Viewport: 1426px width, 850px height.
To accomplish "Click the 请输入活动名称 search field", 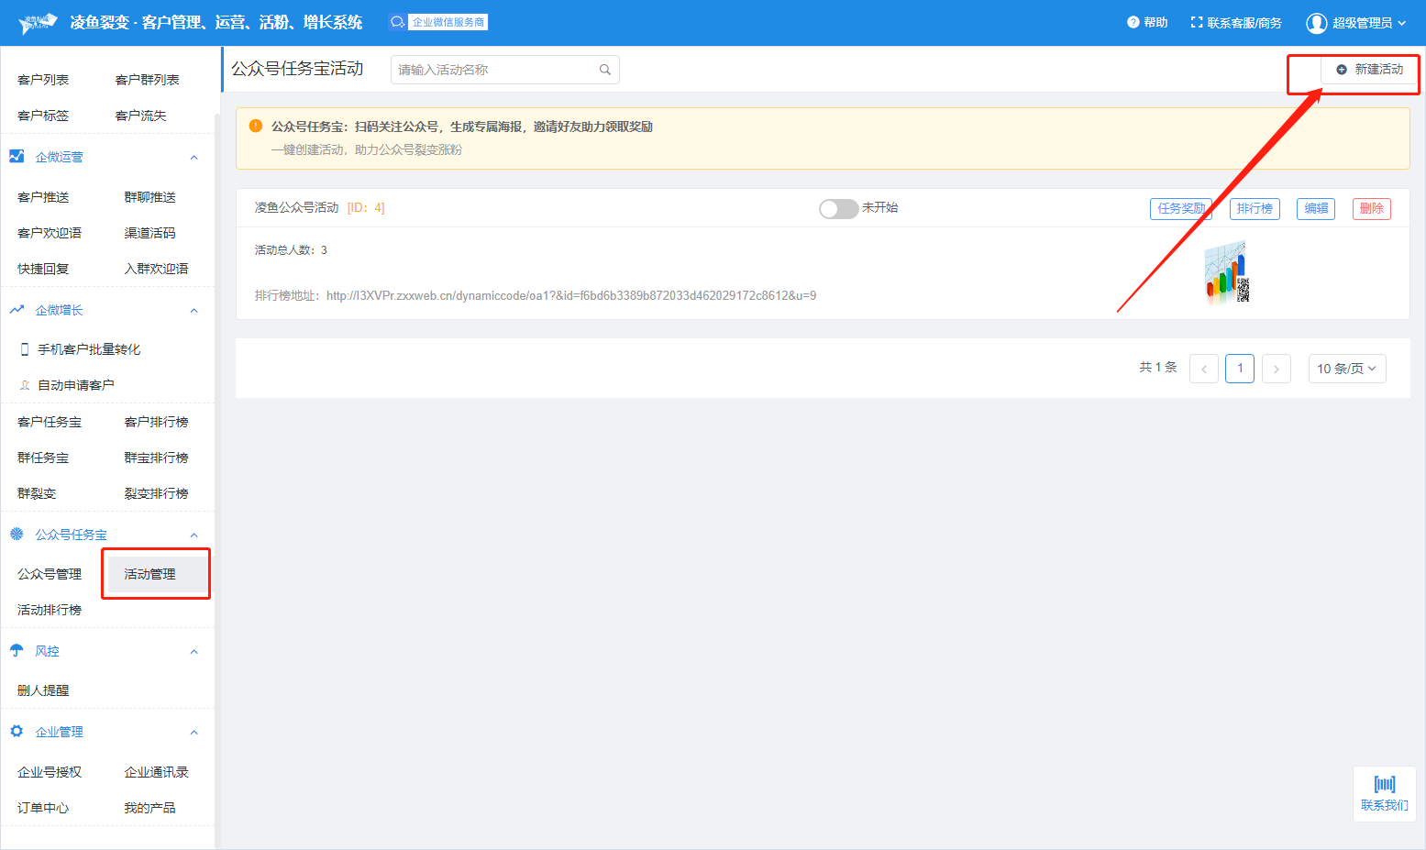I will [495, 70].
